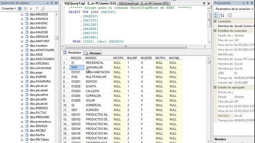Click the MALIMP column header
The image size is (255, 143).
[x=132, y=58]
